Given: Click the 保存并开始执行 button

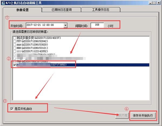Looking at the screenshot, I should tap(143, 115).
